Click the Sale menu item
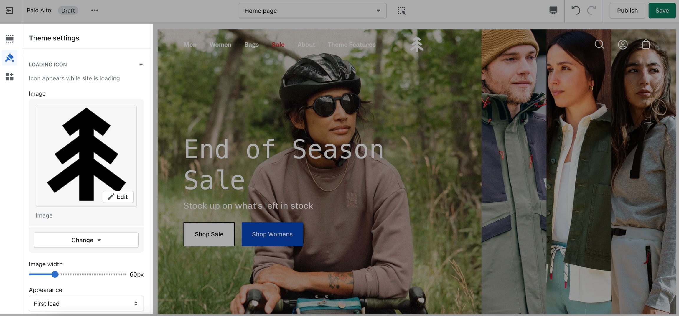This screenshot has width=679, height=316. pyautogui.click(x=278, y=45)
